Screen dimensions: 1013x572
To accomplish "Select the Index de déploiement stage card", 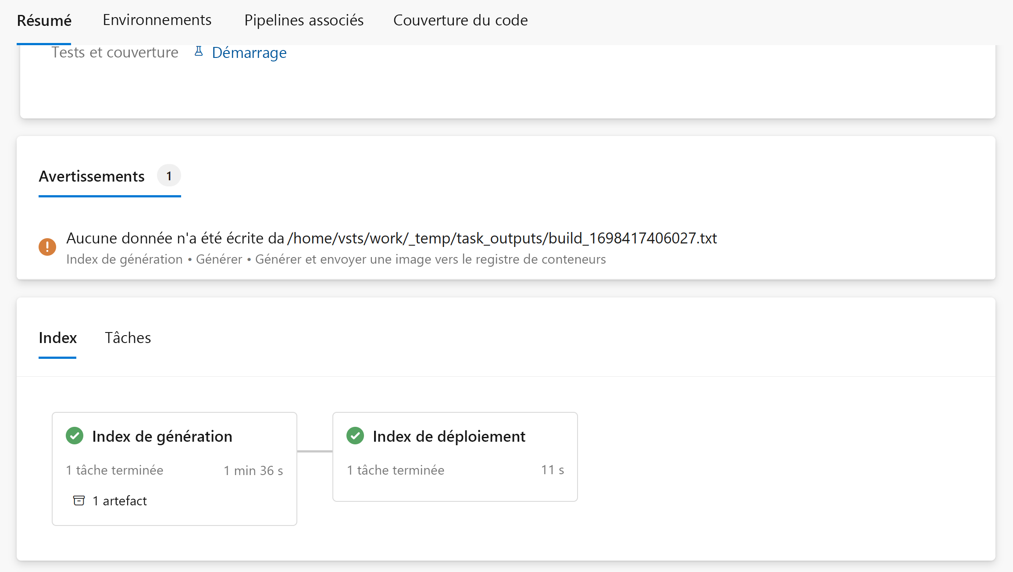I will [455, 457].
